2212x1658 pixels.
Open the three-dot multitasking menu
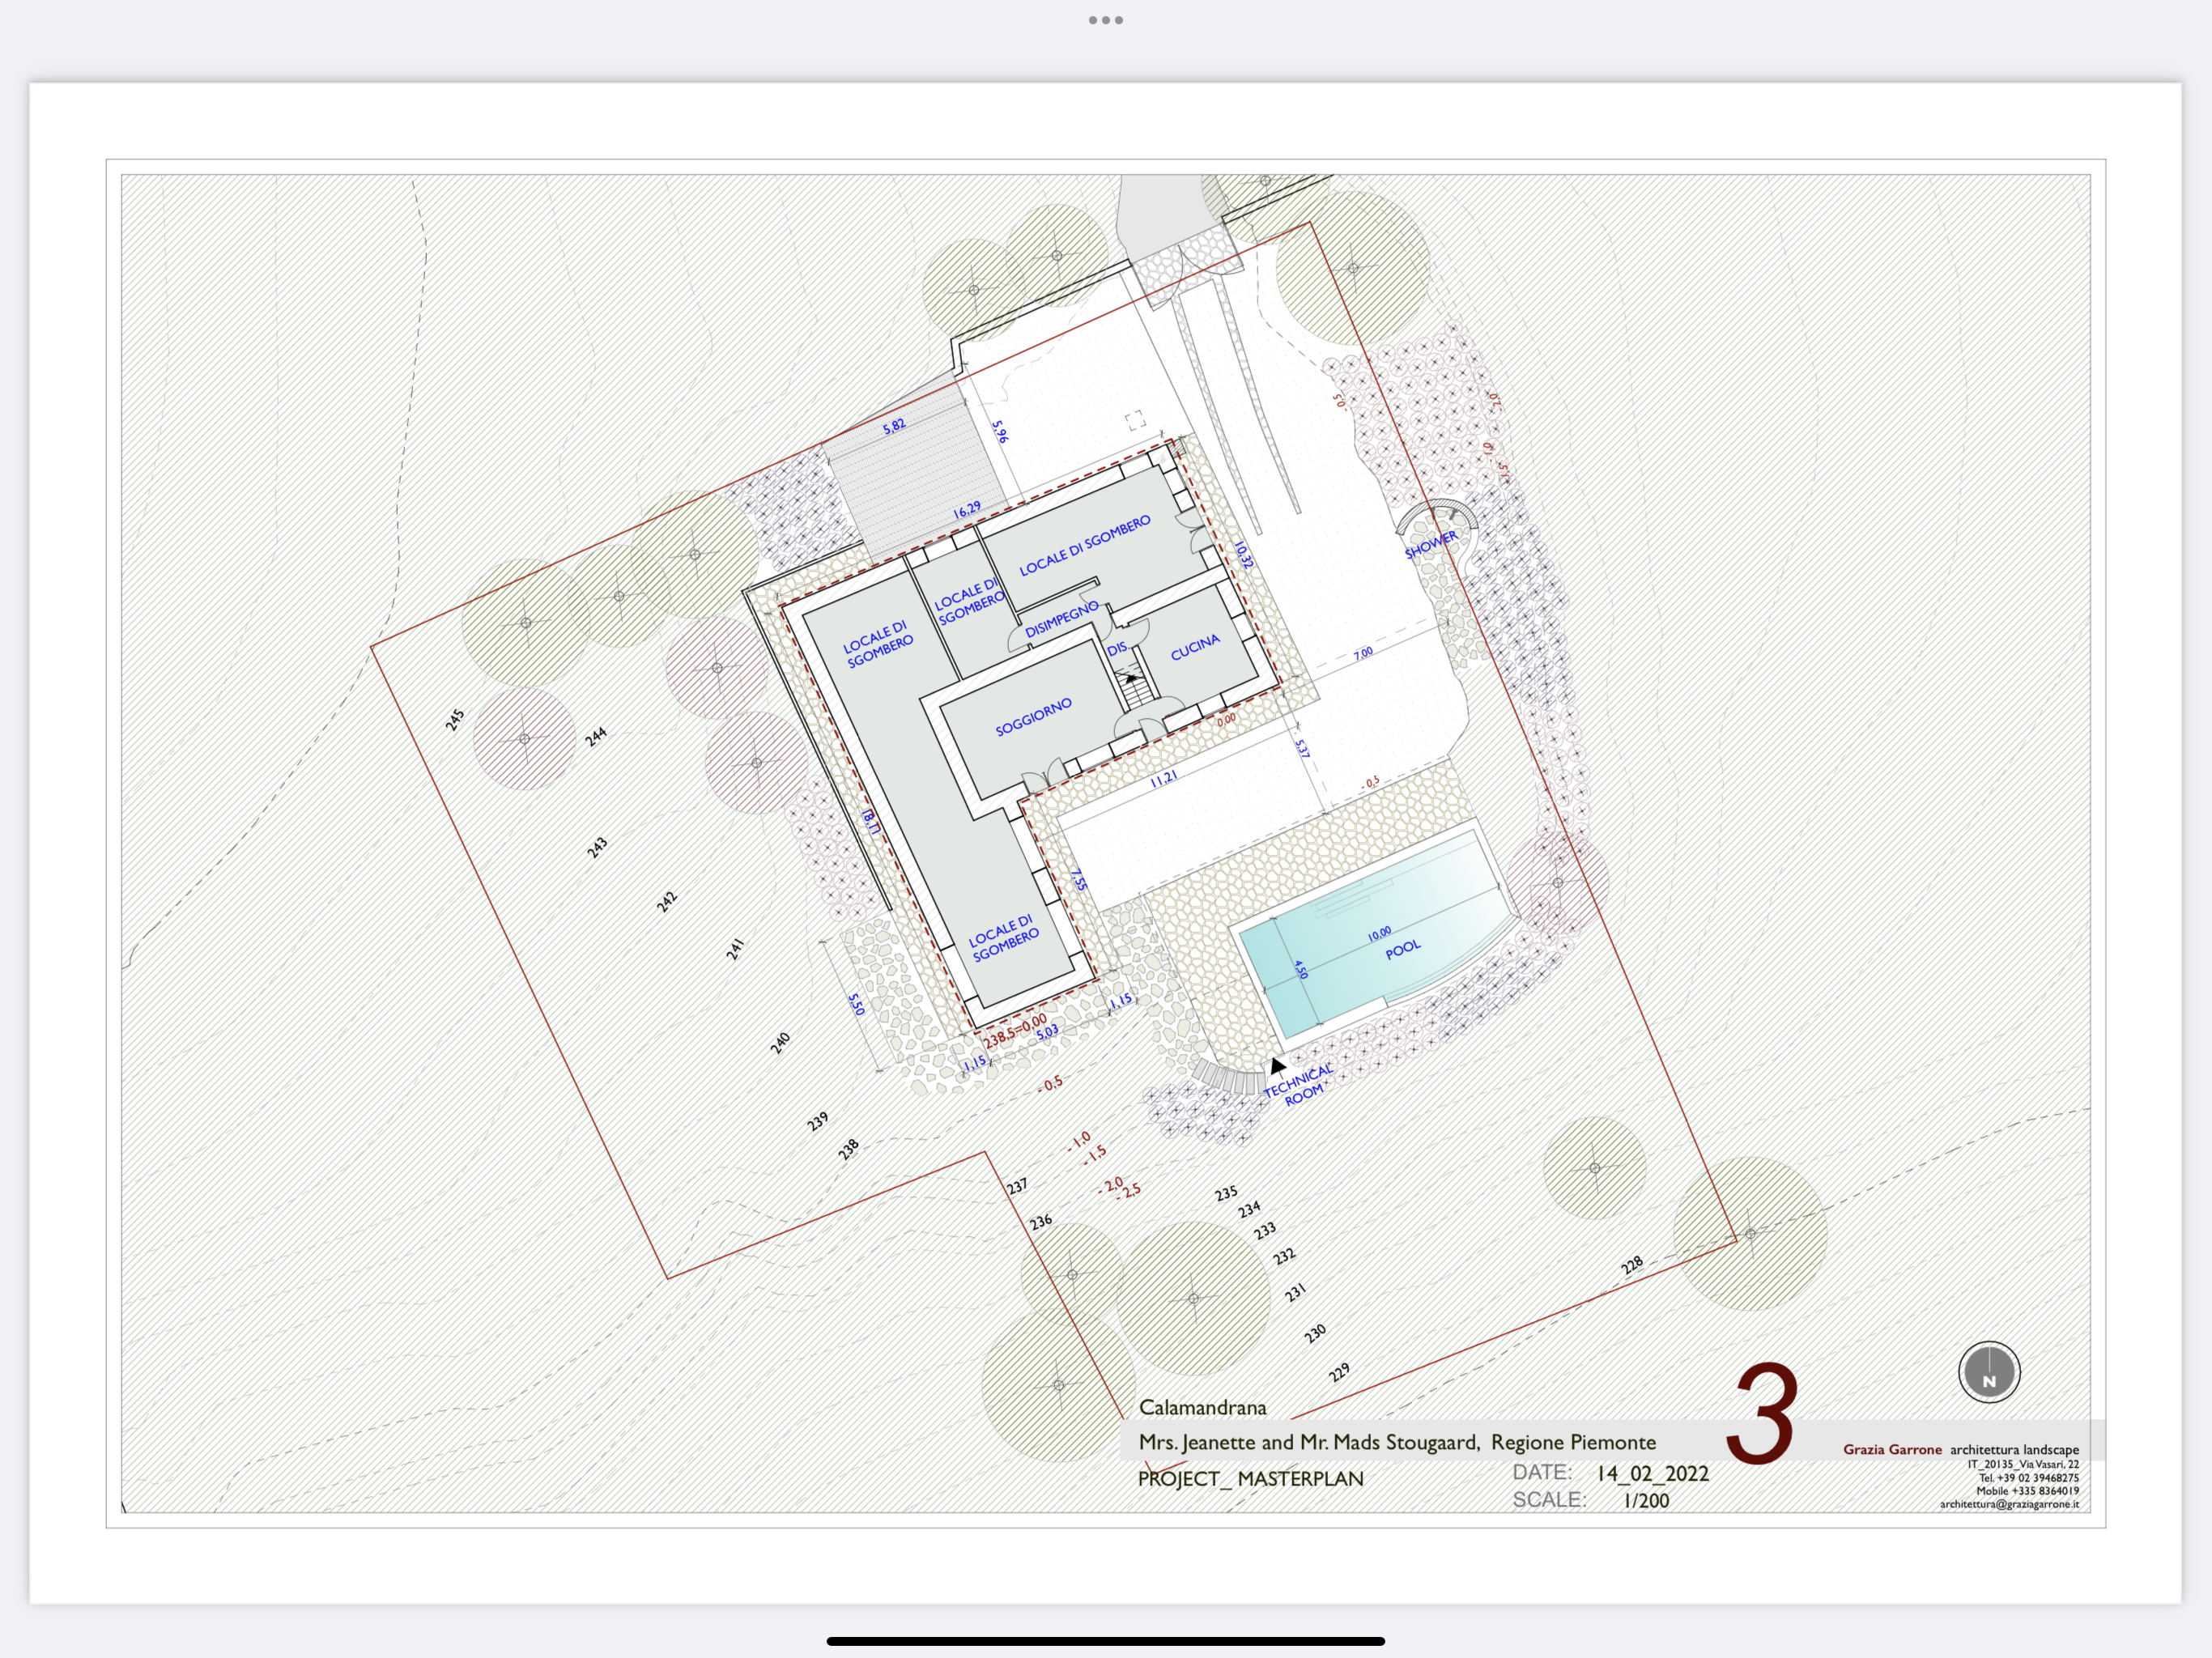click(x=1105, y=20)
